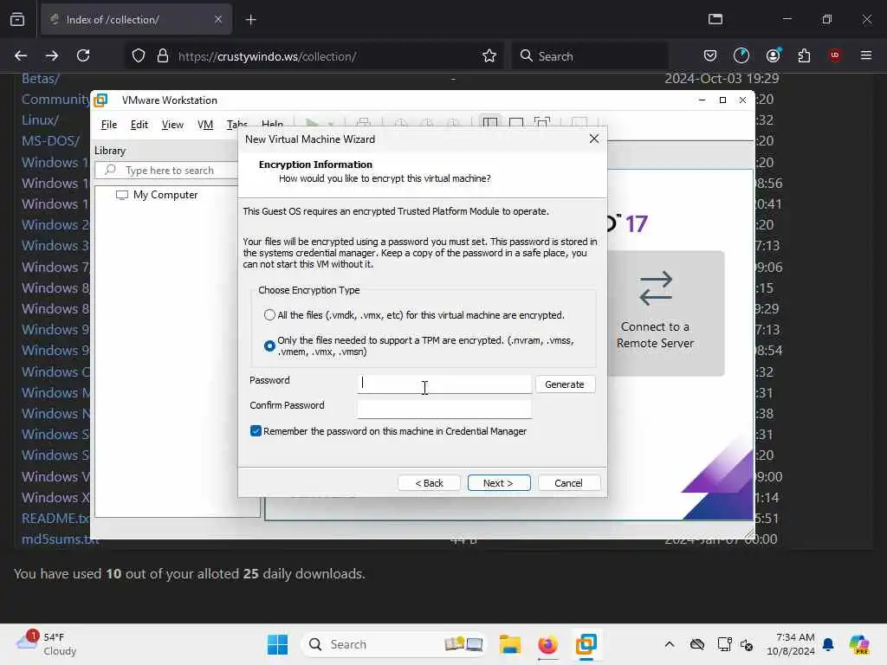
Task: Open the Save to Pocket icon
Action: (x=710, y=55)
